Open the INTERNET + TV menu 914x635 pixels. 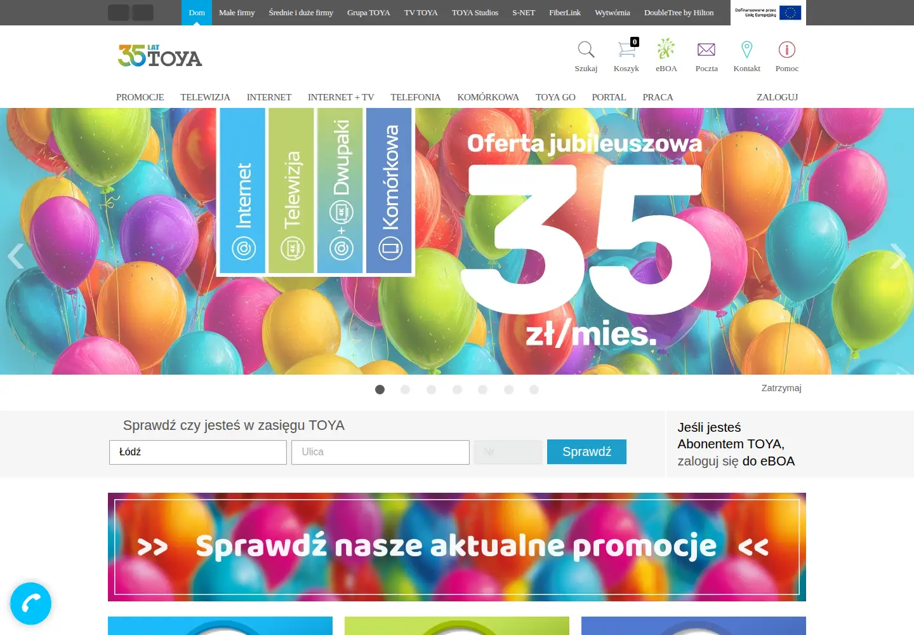click(x=341, y=97)
